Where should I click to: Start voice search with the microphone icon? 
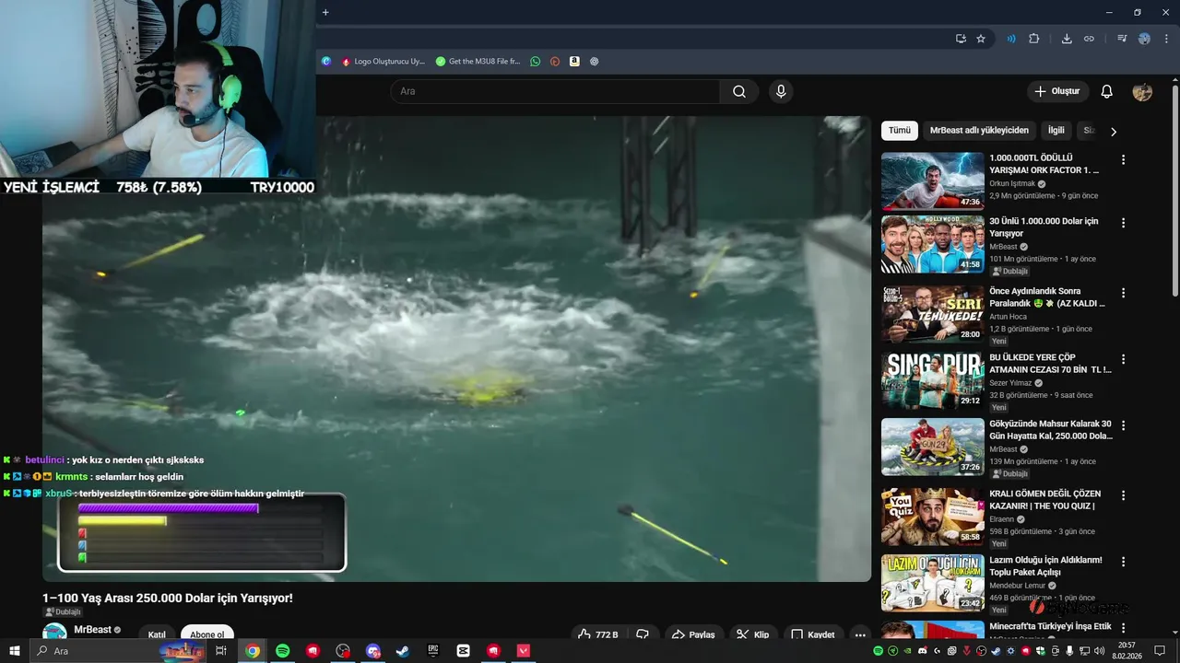[781, 91]
